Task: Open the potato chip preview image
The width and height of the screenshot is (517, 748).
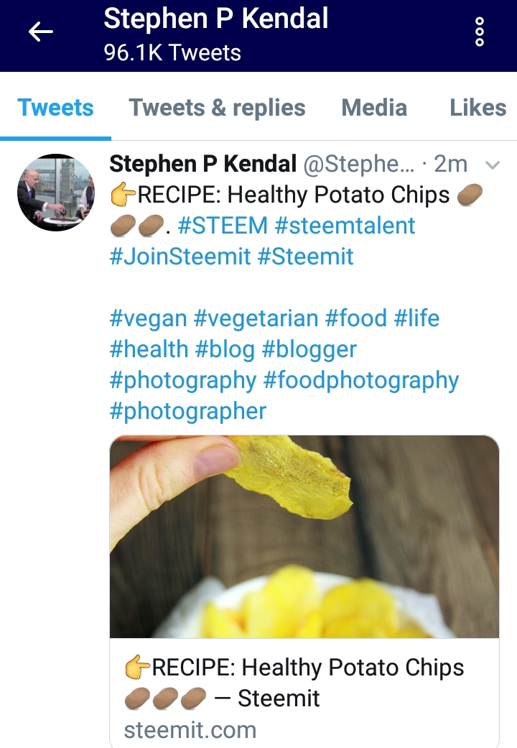Action: pyautogui.click(x=304, y=536)
